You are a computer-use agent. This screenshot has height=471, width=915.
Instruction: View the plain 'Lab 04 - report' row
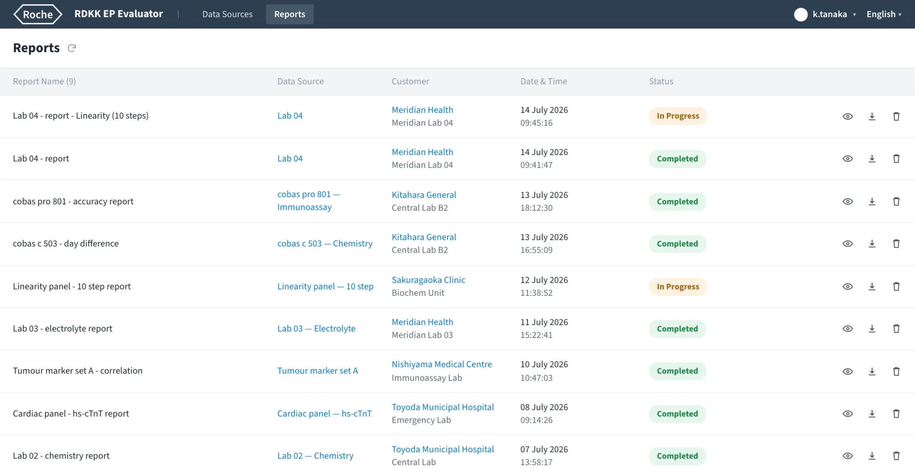848,159
